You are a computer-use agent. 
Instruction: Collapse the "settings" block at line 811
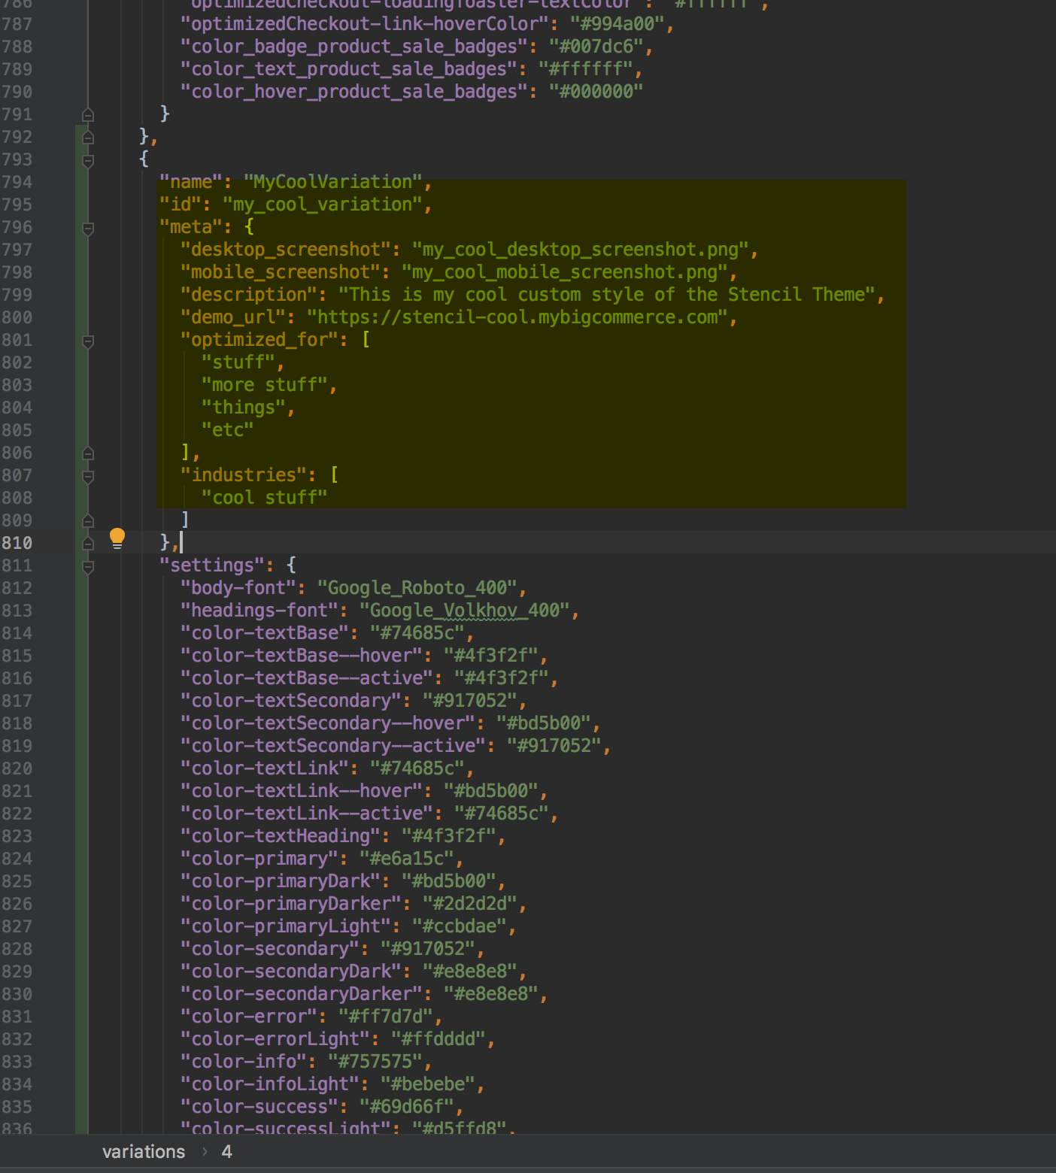click(x=88, y=566)
